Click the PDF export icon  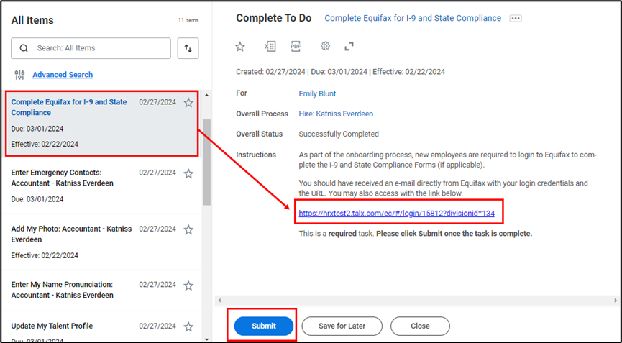coord(296,47)
